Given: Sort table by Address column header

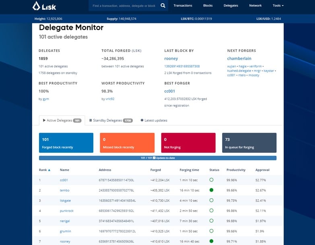Looking at the screenshot, I should pyautogui.click(x=105, y=170).
